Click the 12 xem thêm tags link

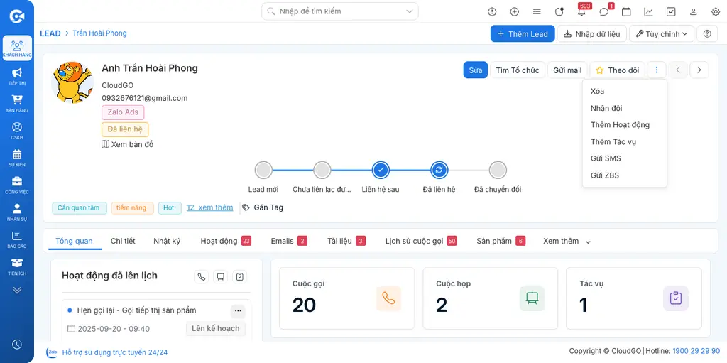pos(209,207)
